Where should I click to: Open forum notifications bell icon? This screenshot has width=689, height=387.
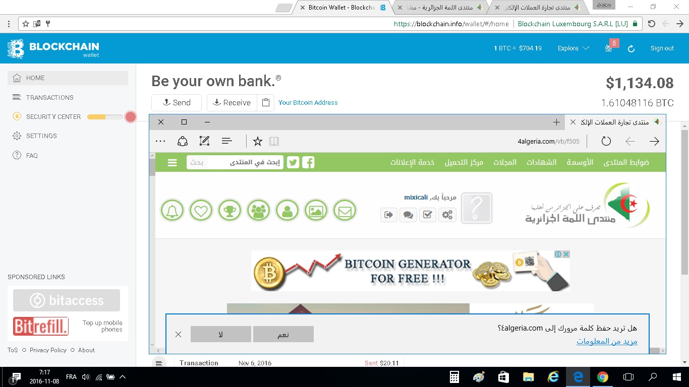point(172,211)
